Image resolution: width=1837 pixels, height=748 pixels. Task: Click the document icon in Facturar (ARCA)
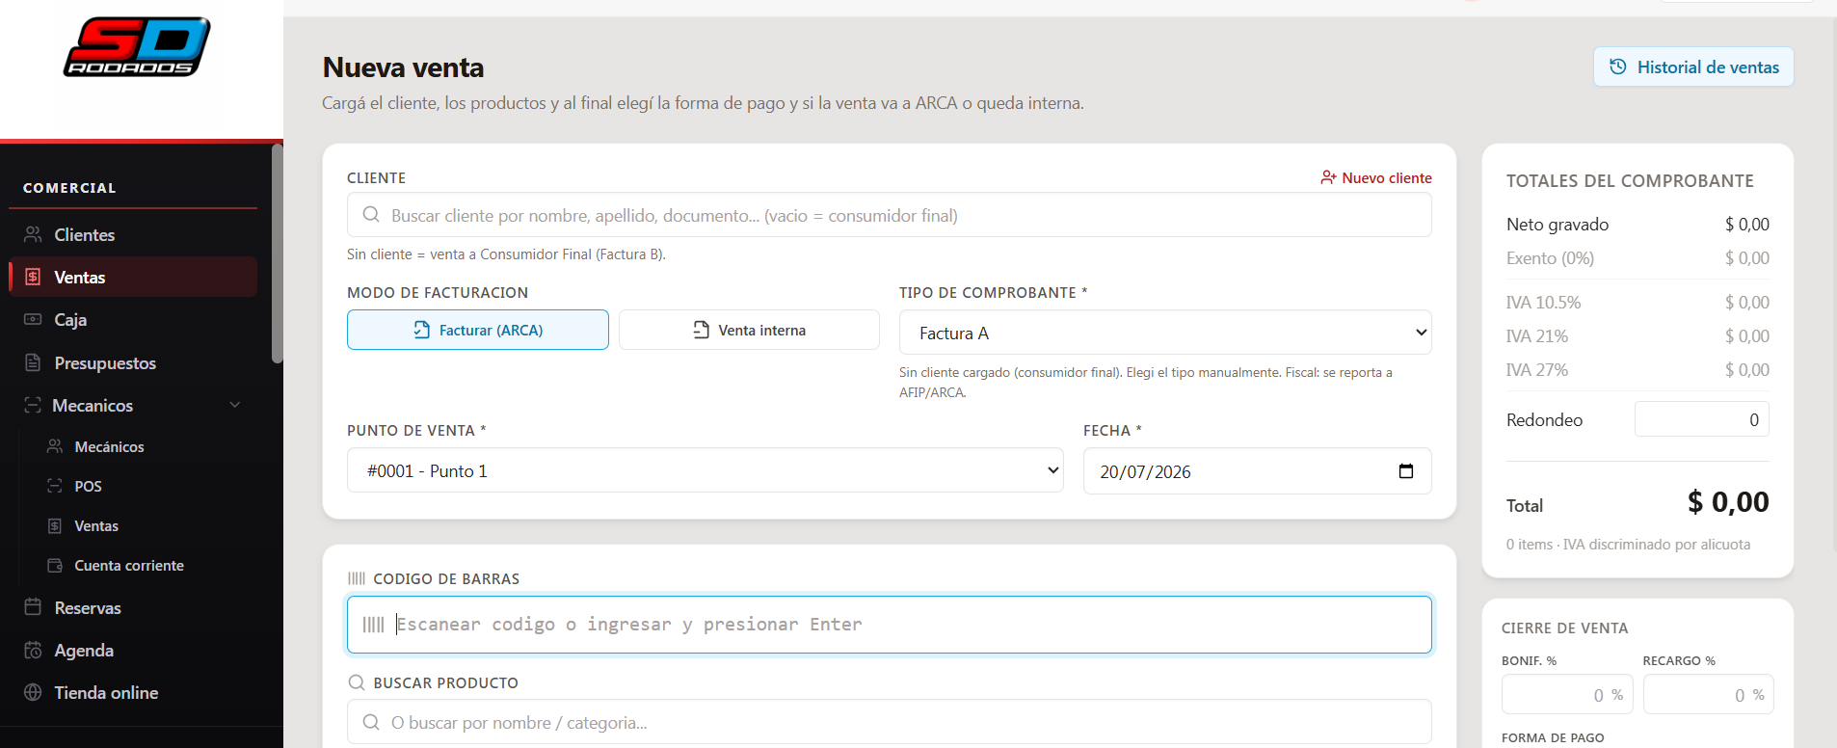pyautogui.click(x=422, y=330)
